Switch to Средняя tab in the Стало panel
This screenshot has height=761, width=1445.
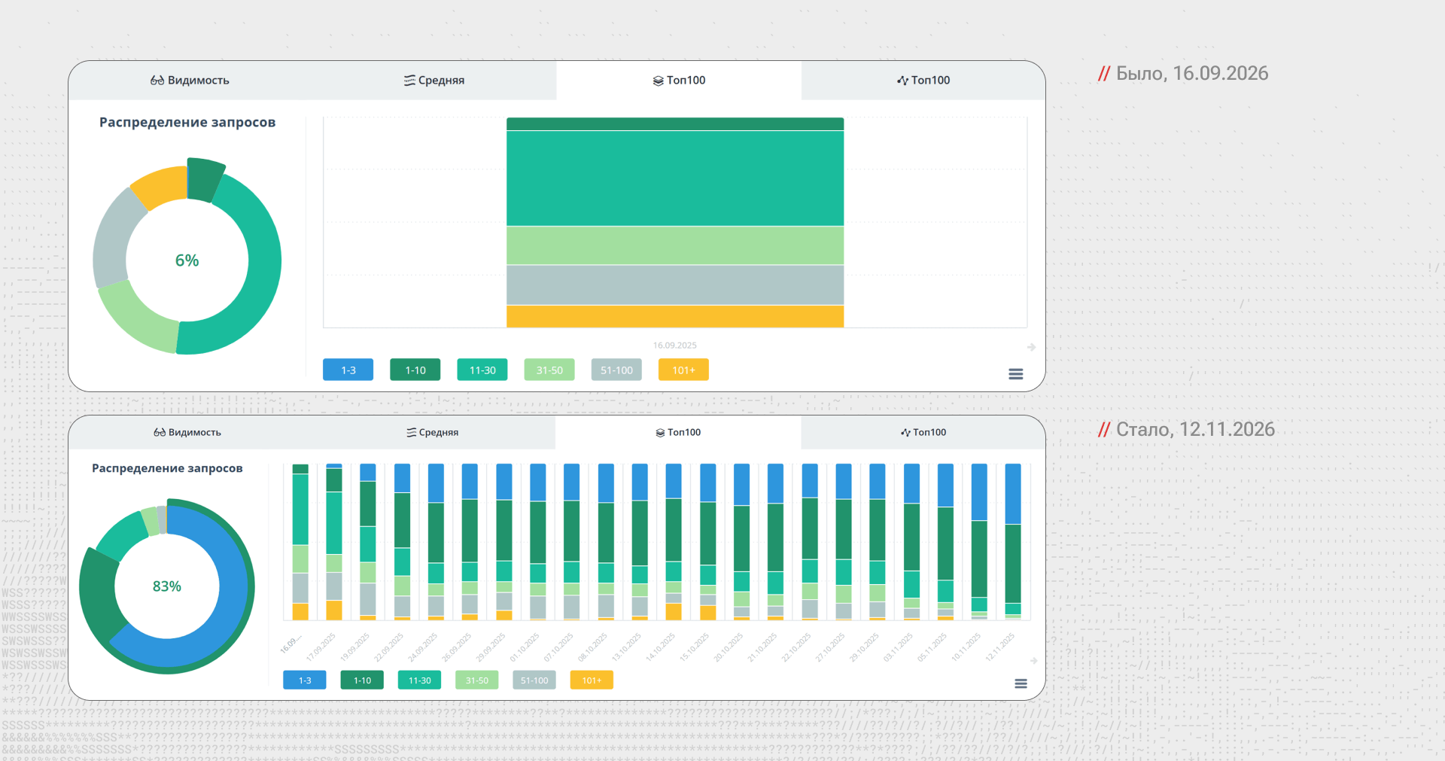[x=433, y=433]
